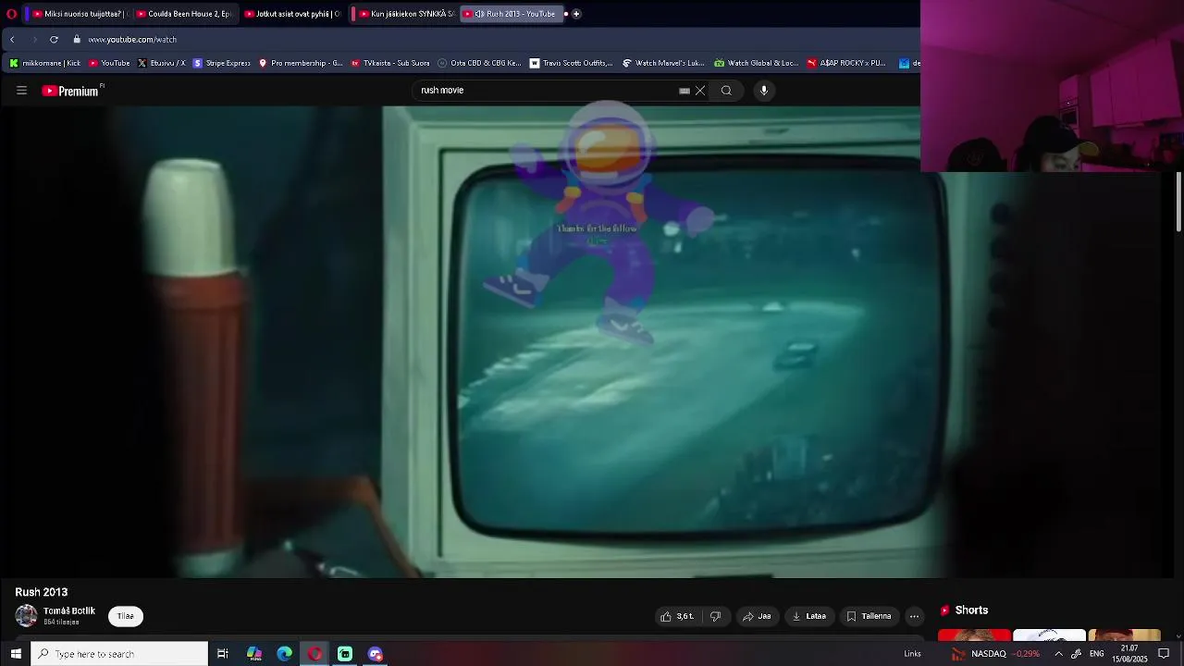Clear the YouTube search query
This screenshot has height=666, width=1184.
(700, 91)
